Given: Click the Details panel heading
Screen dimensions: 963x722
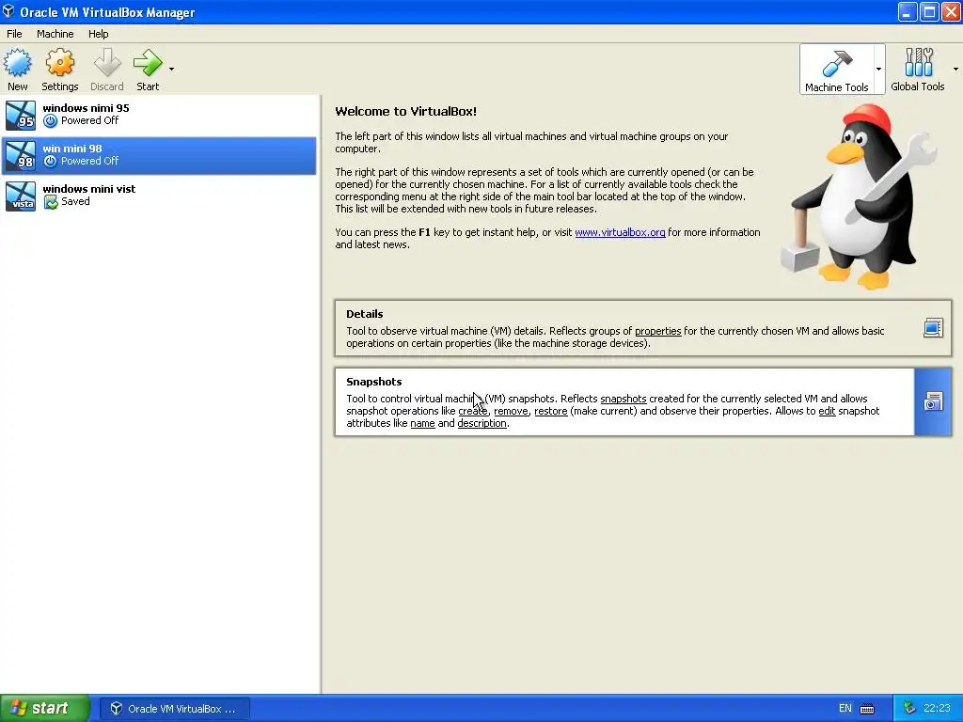Looking at the screenshot, I should 364,314.
